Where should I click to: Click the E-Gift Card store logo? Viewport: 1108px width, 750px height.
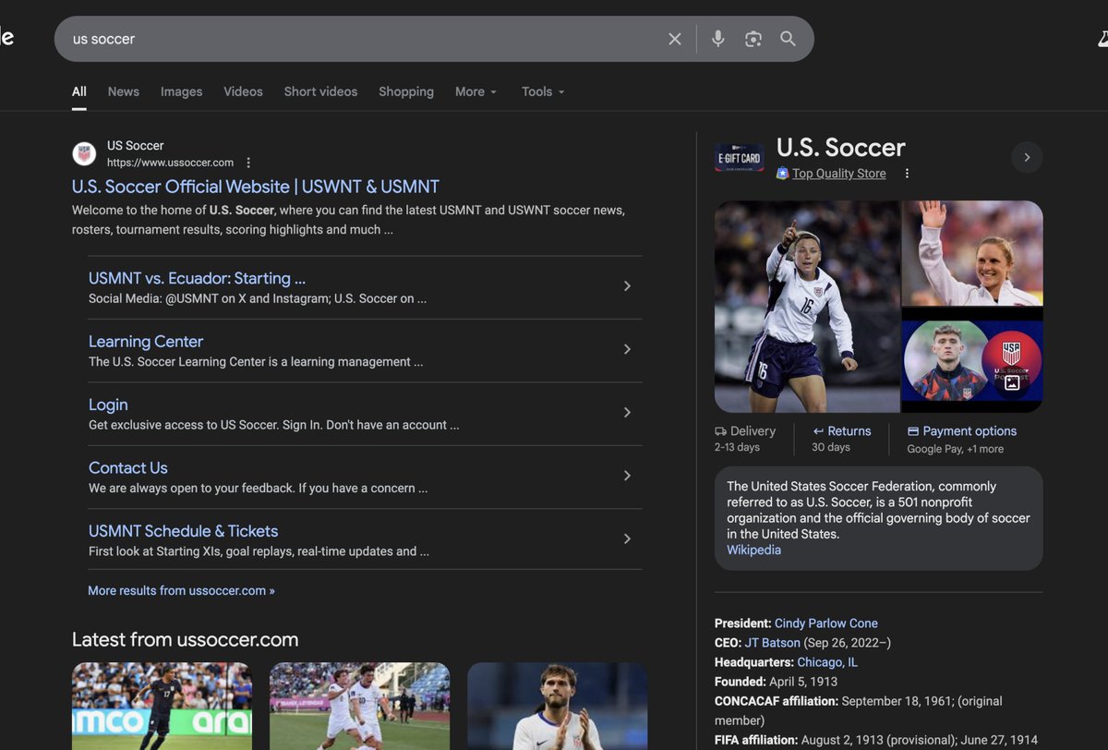[x=740, y=158]
